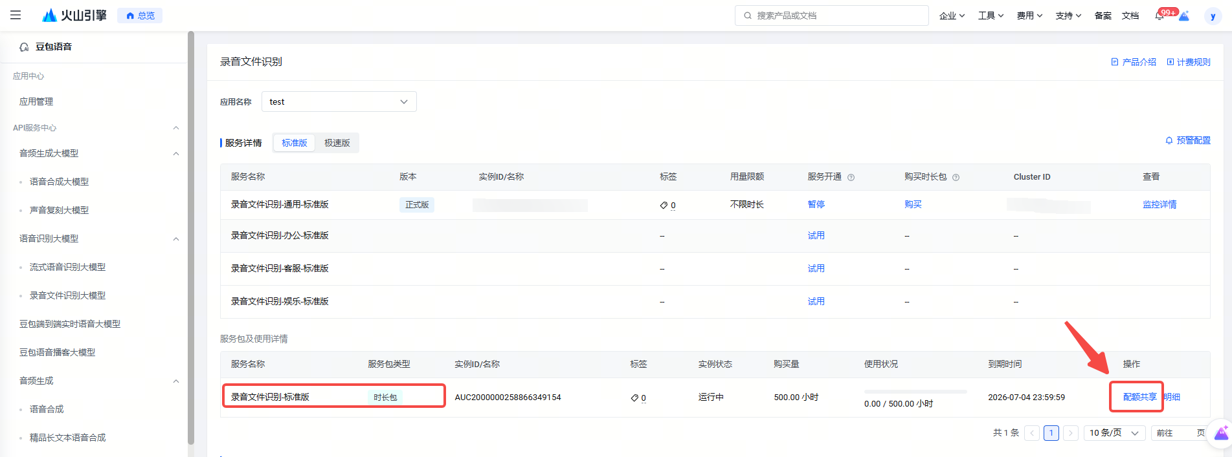Open the 应用名称 test dropdown
Screen dimensions: 1232x457
pyautogui.click(x=339, y=101)
